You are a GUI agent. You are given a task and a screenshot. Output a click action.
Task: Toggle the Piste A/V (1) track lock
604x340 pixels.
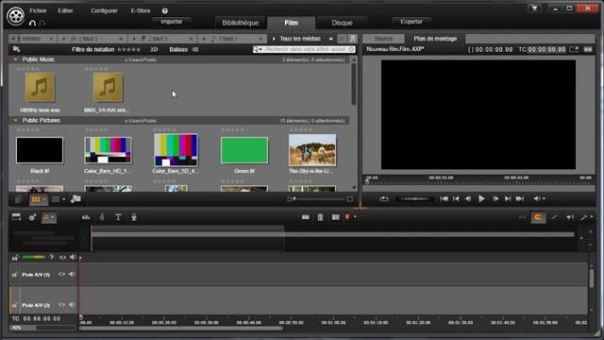(15, 275)
